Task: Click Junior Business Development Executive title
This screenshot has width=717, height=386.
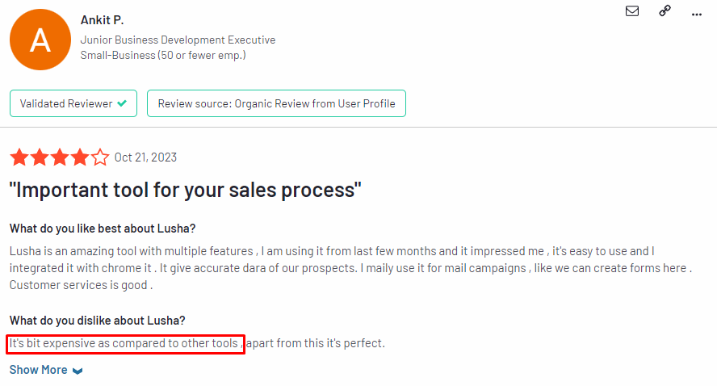Action: click(x=178, y=40)
